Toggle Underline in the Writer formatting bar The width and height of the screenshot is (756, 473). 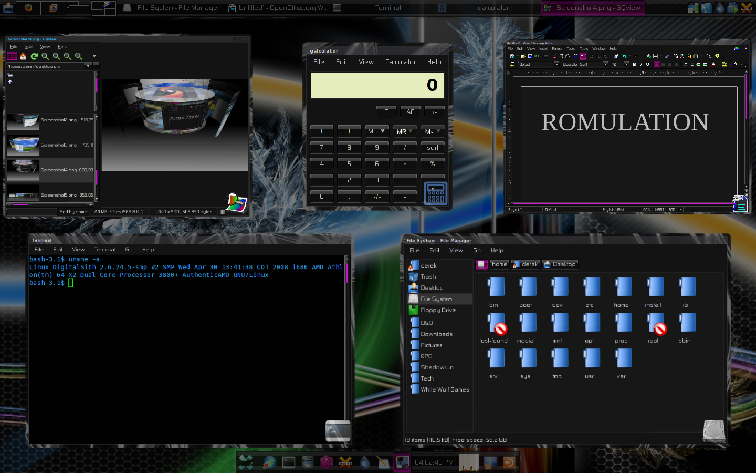(x=648, y=64)
